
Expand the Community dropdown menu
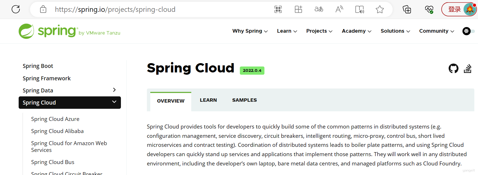pos(437,31)
